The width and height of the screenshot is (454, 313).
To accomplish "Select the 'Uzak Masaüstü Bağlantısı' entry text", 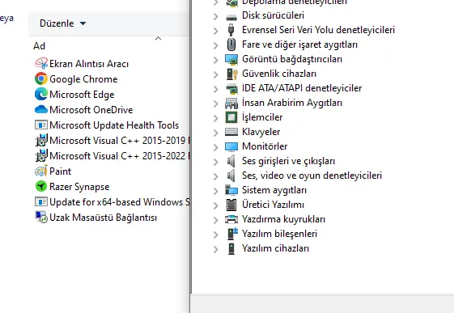I will (103, 218).
